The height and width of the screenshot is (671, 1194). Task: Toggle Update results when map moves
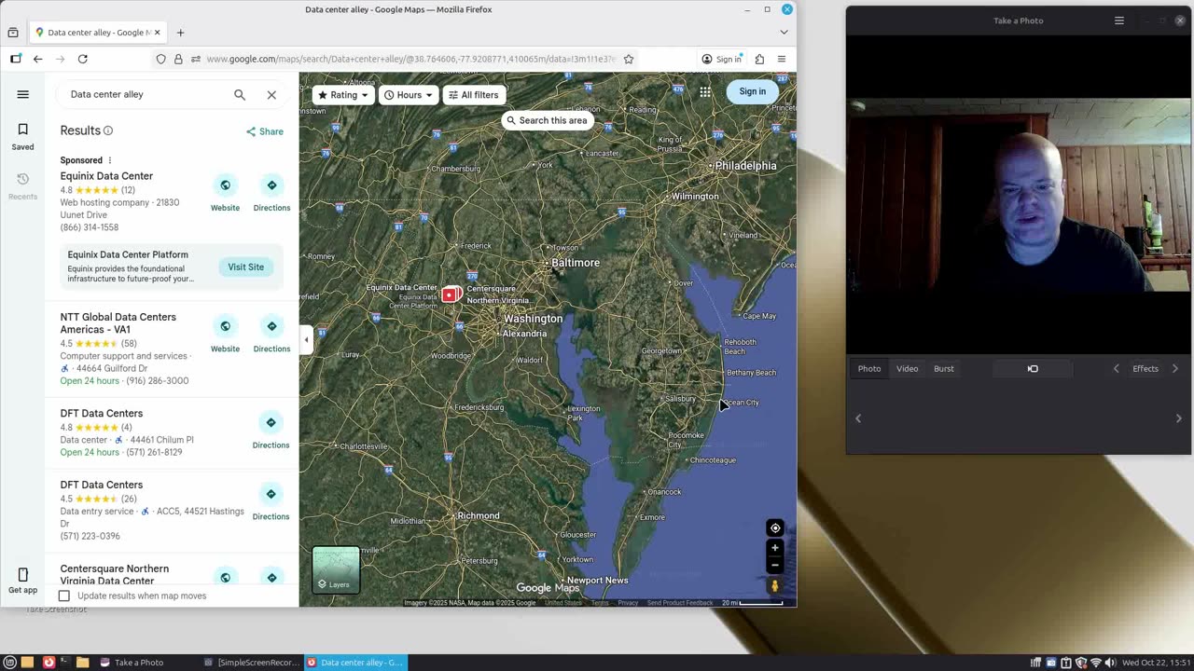[64, 596]
